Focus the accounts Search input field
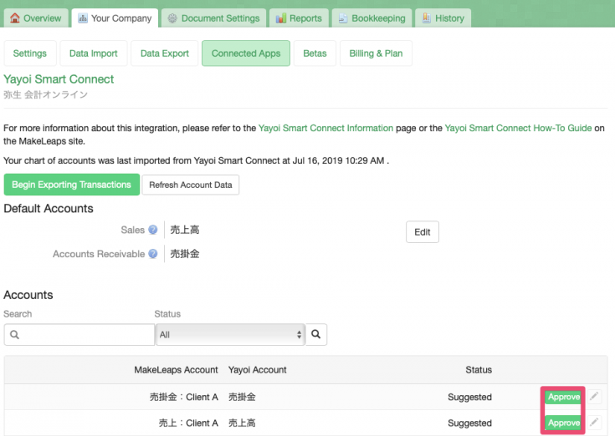 click(79, 335)
